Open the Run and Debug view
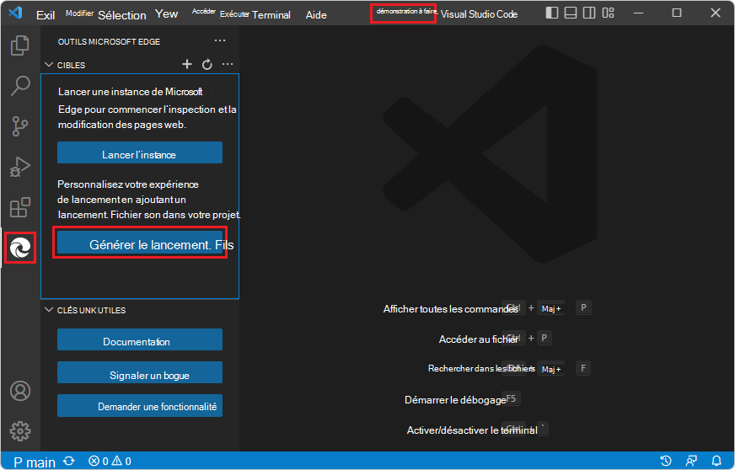Viewport: 735px width, 470px height. pyautogui.click(x=20, y=166)
